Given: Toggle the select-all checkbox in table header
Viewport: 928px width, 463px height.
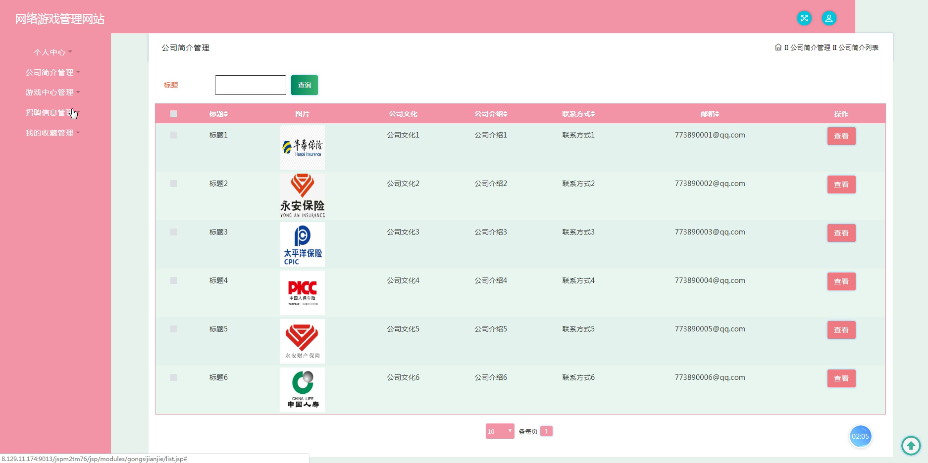Looking at the screenshot, I should [x=174, y=114].
